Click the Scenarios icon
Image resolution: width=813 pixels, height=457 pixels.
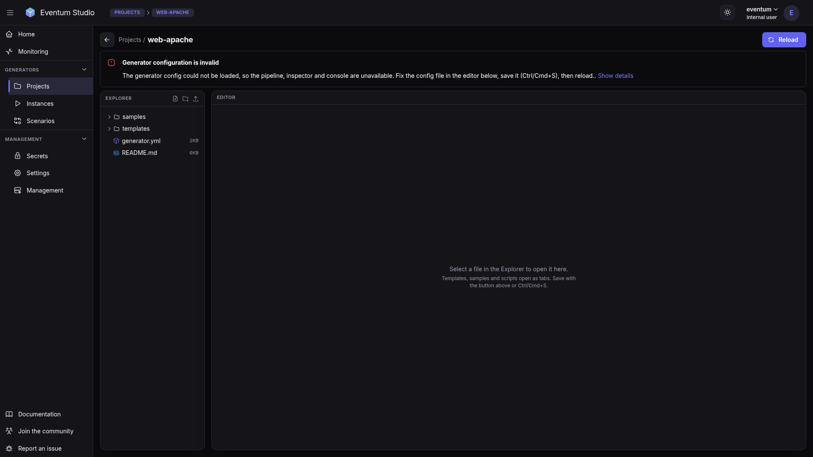click(x=17, y=121)
